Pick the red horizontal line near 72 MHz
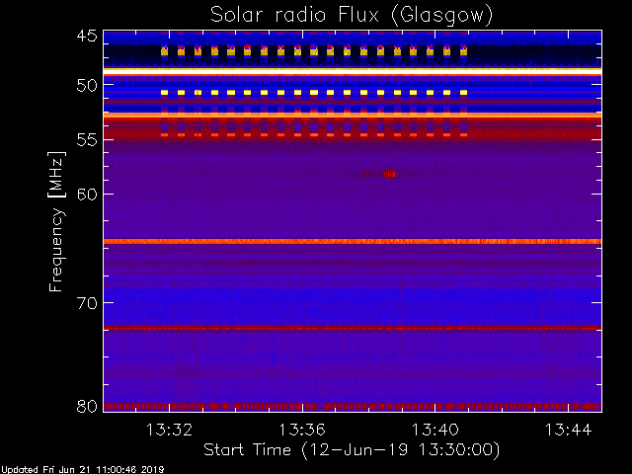The width and height of the screenshot is (632, 474). point(352,328)
